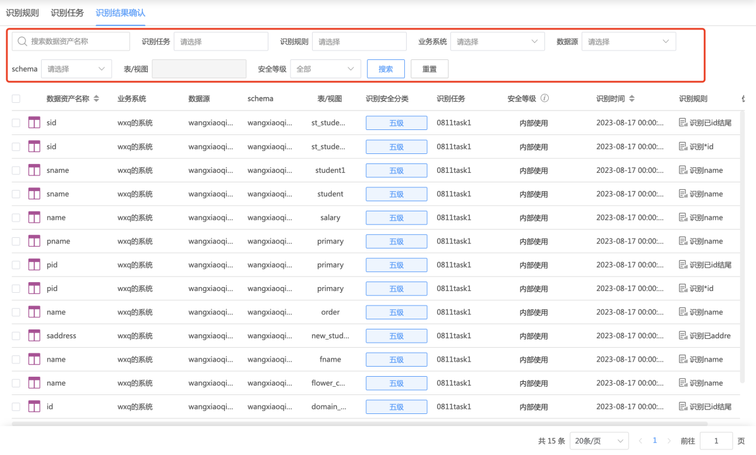Click table icon of the fname row

coord(34,359)
